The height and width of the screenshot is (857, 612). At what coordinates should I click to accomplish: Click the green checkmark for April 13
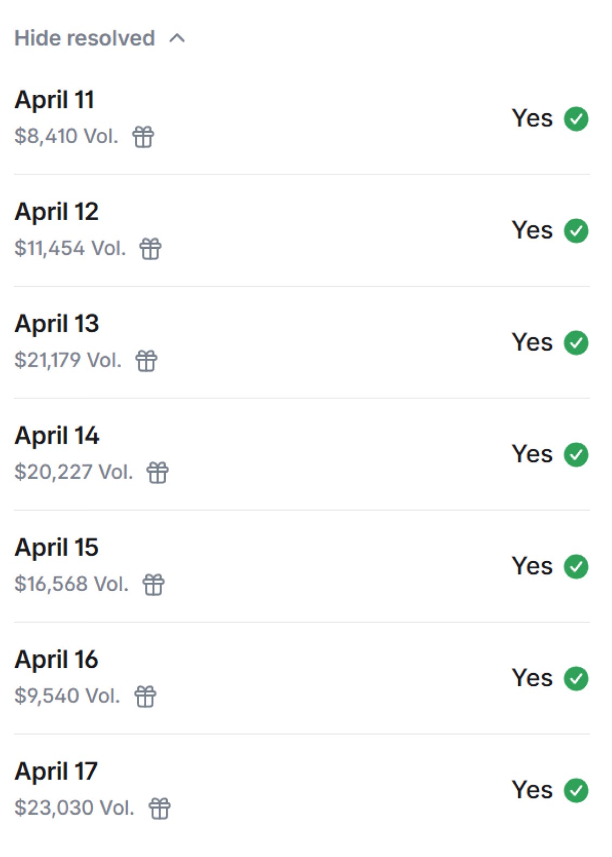pos(576,343)
